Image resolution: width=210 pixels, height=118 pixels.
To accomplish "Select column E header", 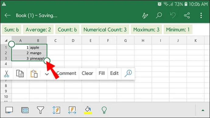I will click(90, 40).
